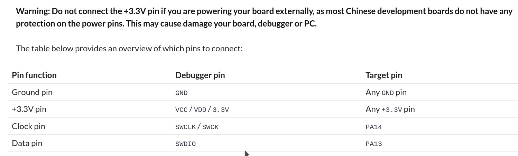The height and width of the screenshot is (156, 518).
Task: Click the 3.3V code in Debugger column
Action: point(221,110)
